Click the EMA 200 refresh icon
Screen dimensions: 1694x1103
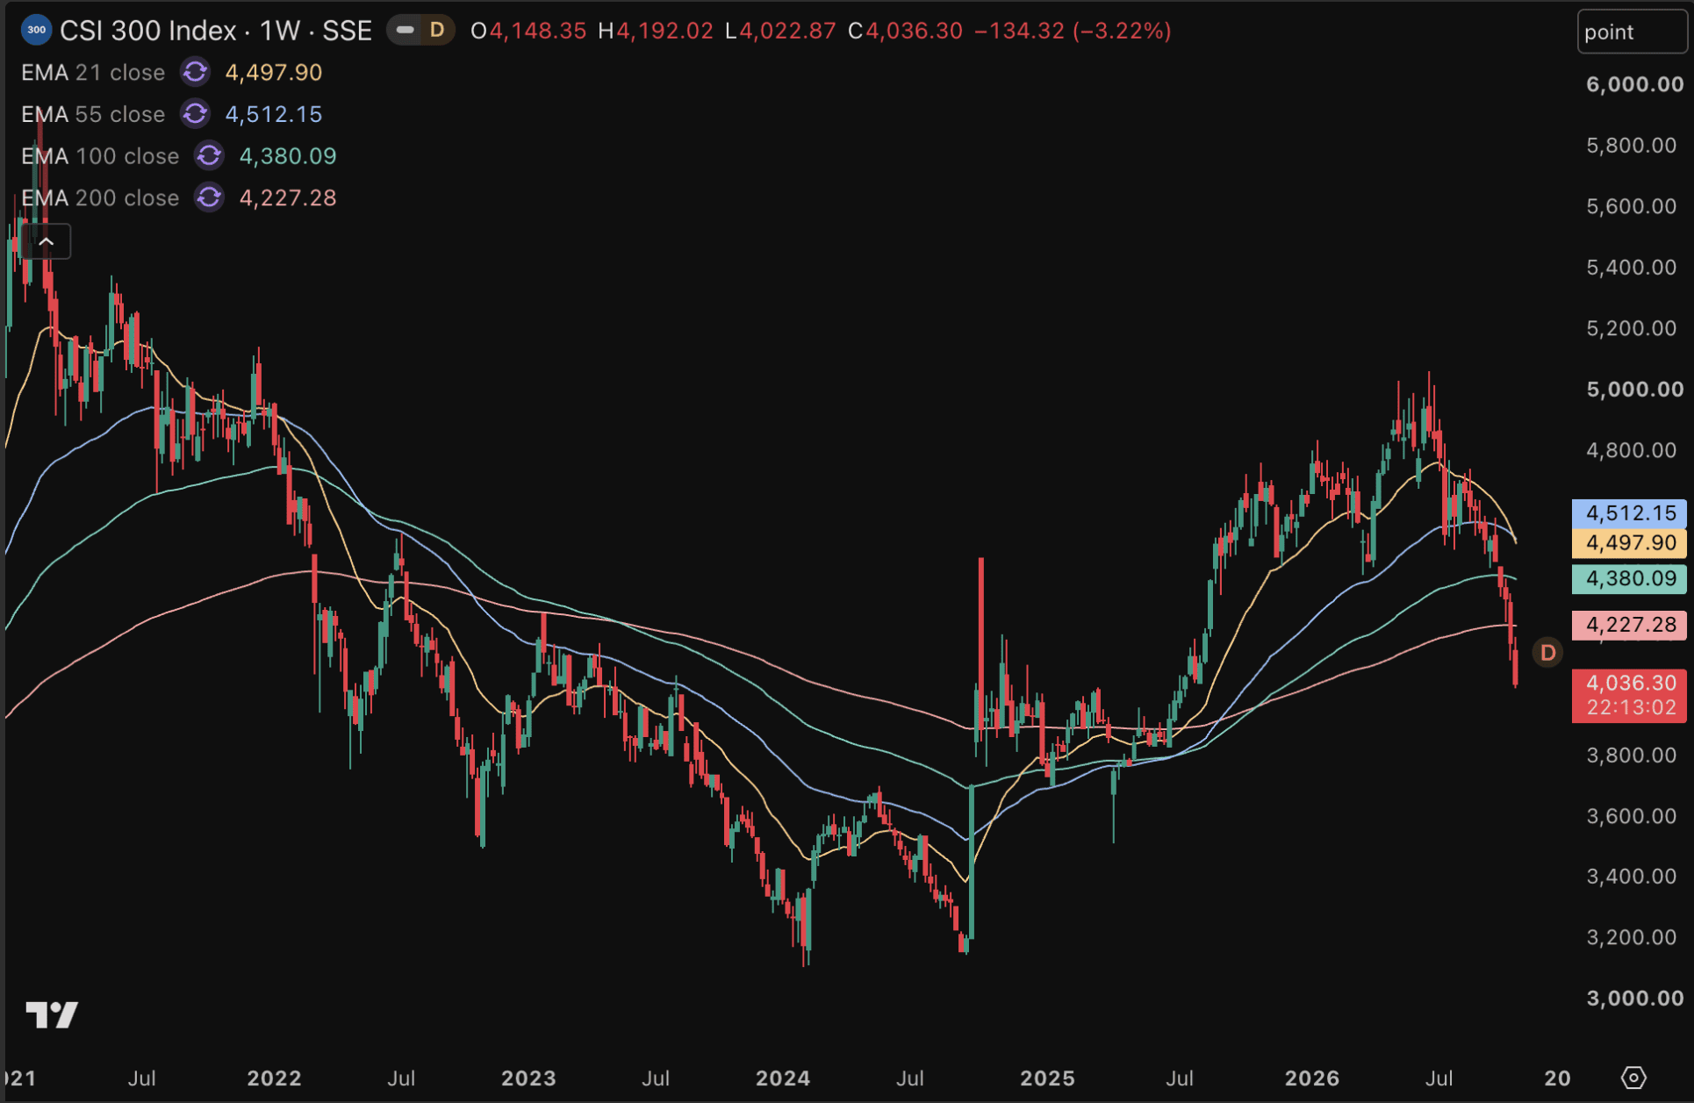209,197
